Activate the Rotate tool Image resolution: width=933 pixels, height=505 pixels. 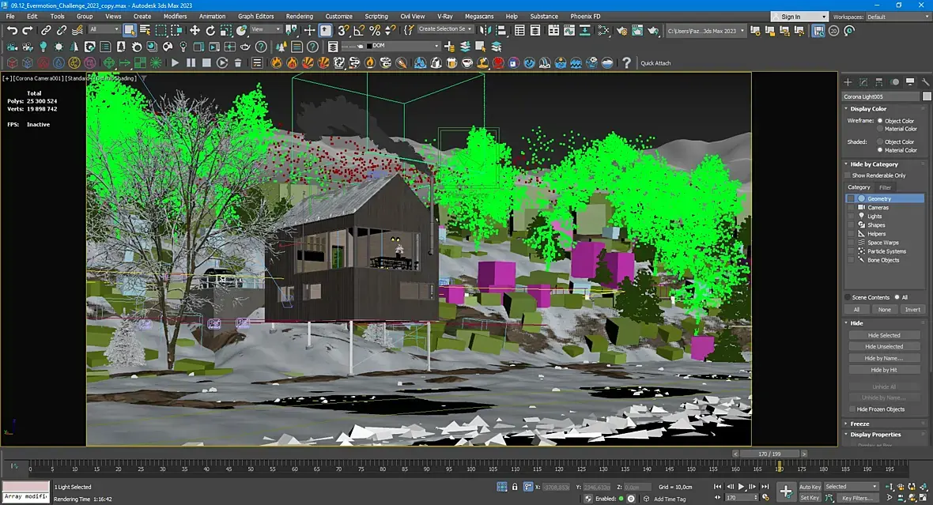(210, 30)
